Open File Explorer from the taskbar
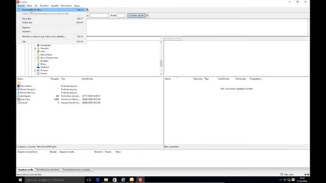 (106, 180)
